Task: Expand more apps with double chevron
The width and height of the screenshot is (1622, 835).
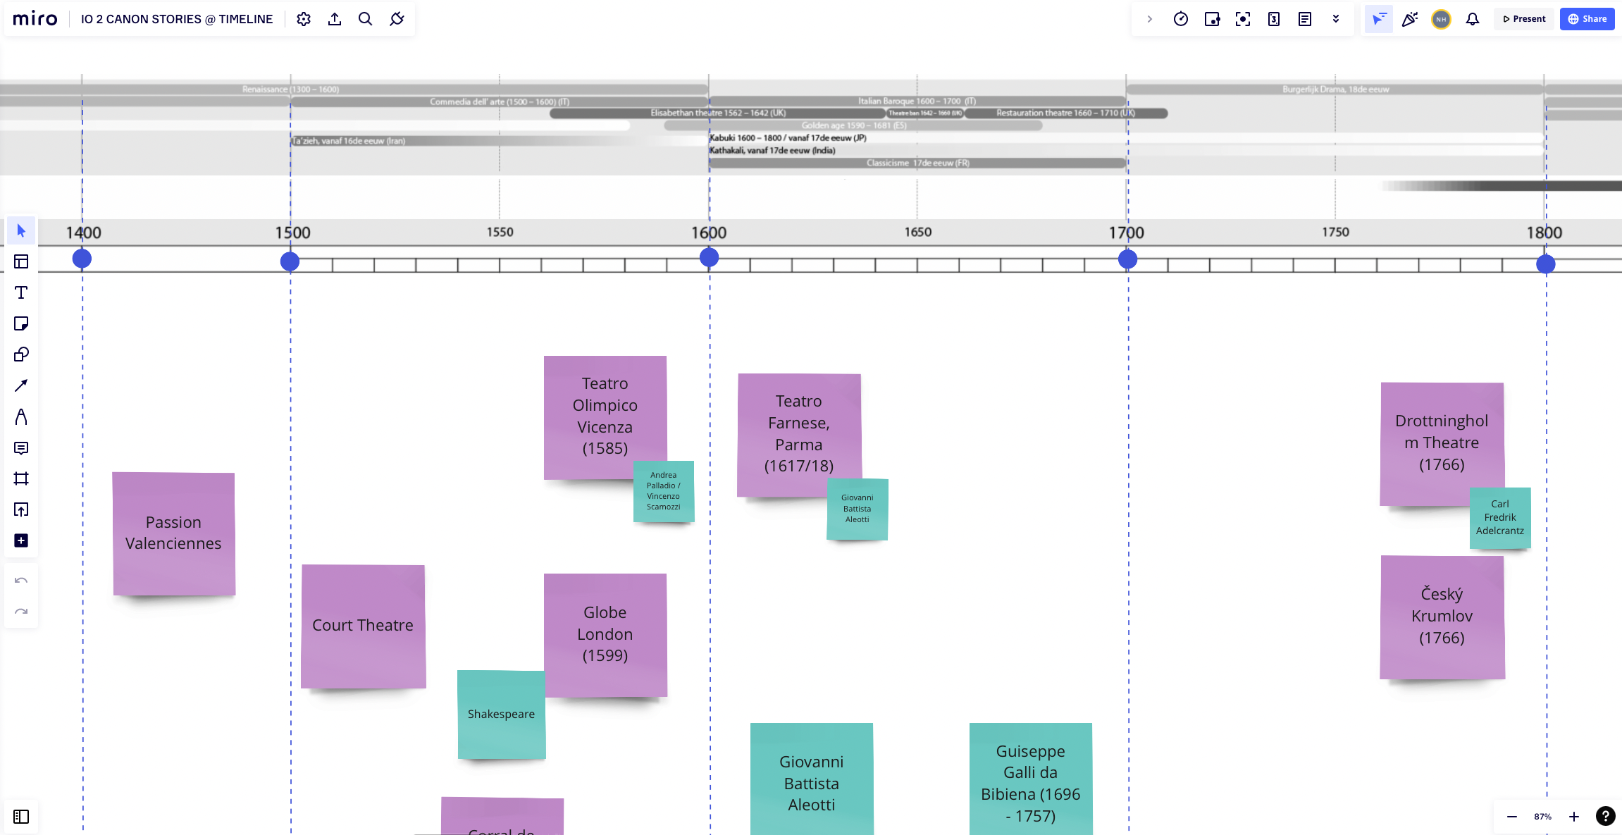Action: pyautogui.click(x=1336, y=19)
